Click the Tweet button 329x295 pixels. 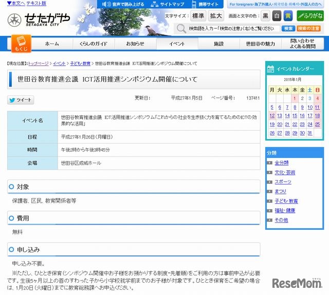pos(20,100)
